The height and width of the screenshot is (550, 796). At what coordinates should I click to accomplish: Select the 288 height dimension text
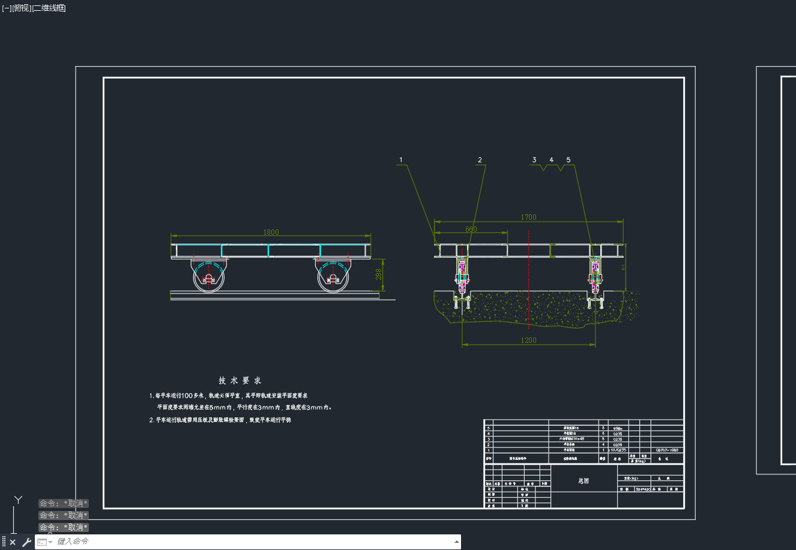click(x=379, y=274)
